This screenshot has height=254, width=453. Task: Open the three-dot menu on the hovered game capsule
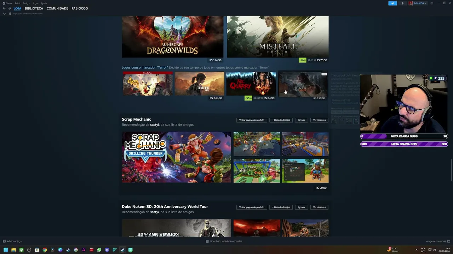(x=324, y=74)
